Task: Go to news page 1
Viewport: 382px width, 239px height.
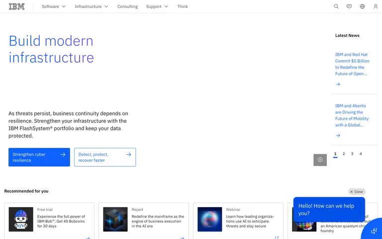Action: [x=335, y=154]
